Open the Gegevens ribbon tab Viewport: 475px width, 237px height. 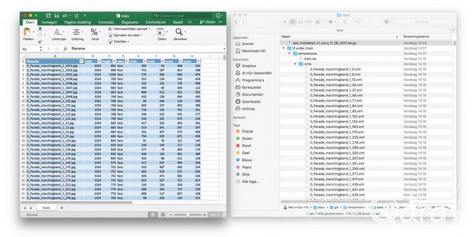click(130, 23)
